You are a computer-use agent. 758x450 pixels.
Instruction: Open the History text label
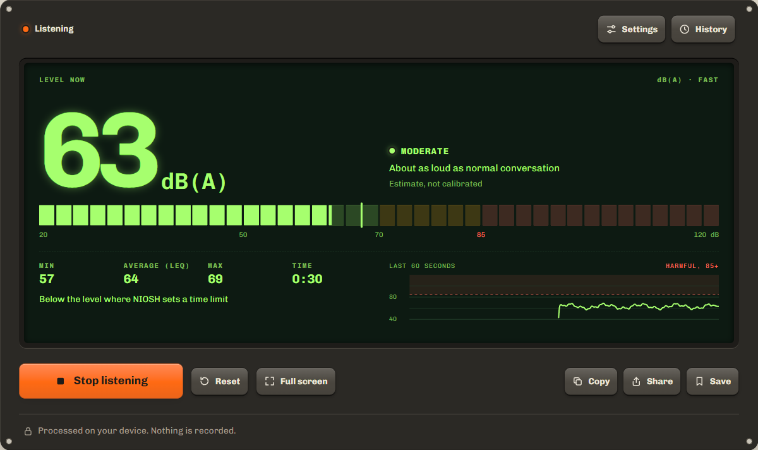711,29
